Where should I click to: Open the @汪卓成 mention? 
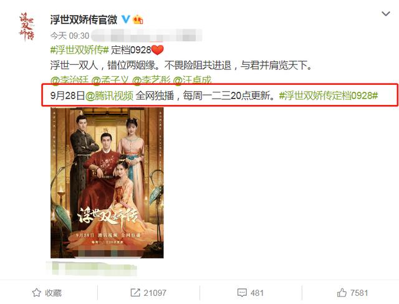click(193, 81)
